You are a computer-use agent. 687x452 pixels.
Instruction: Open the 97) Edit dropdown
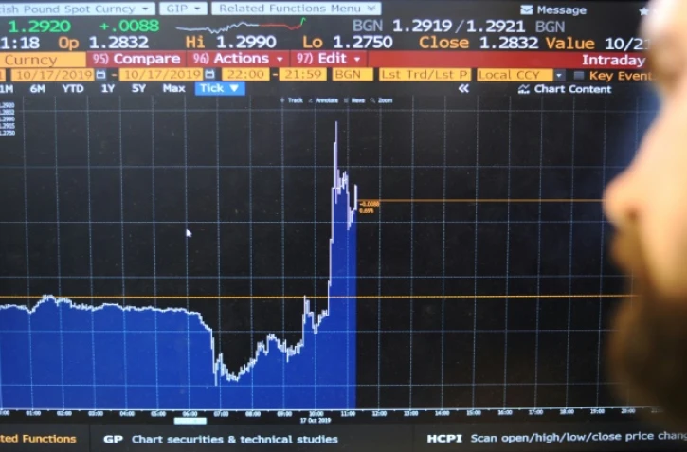click(x=329, y=59)
